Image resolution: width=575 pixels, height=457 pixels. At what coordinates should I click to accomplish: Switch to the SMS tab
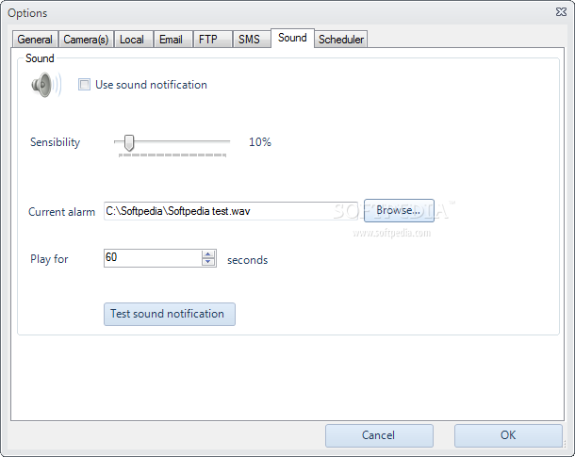[250, 40]
